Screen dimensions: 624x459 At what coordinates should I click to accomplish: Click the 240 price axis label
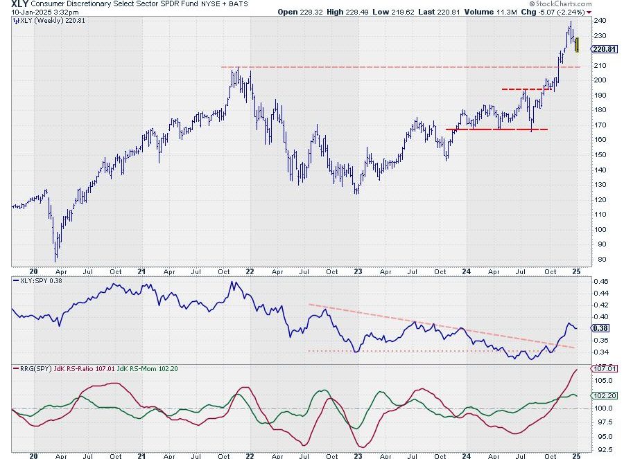(600, 21)
